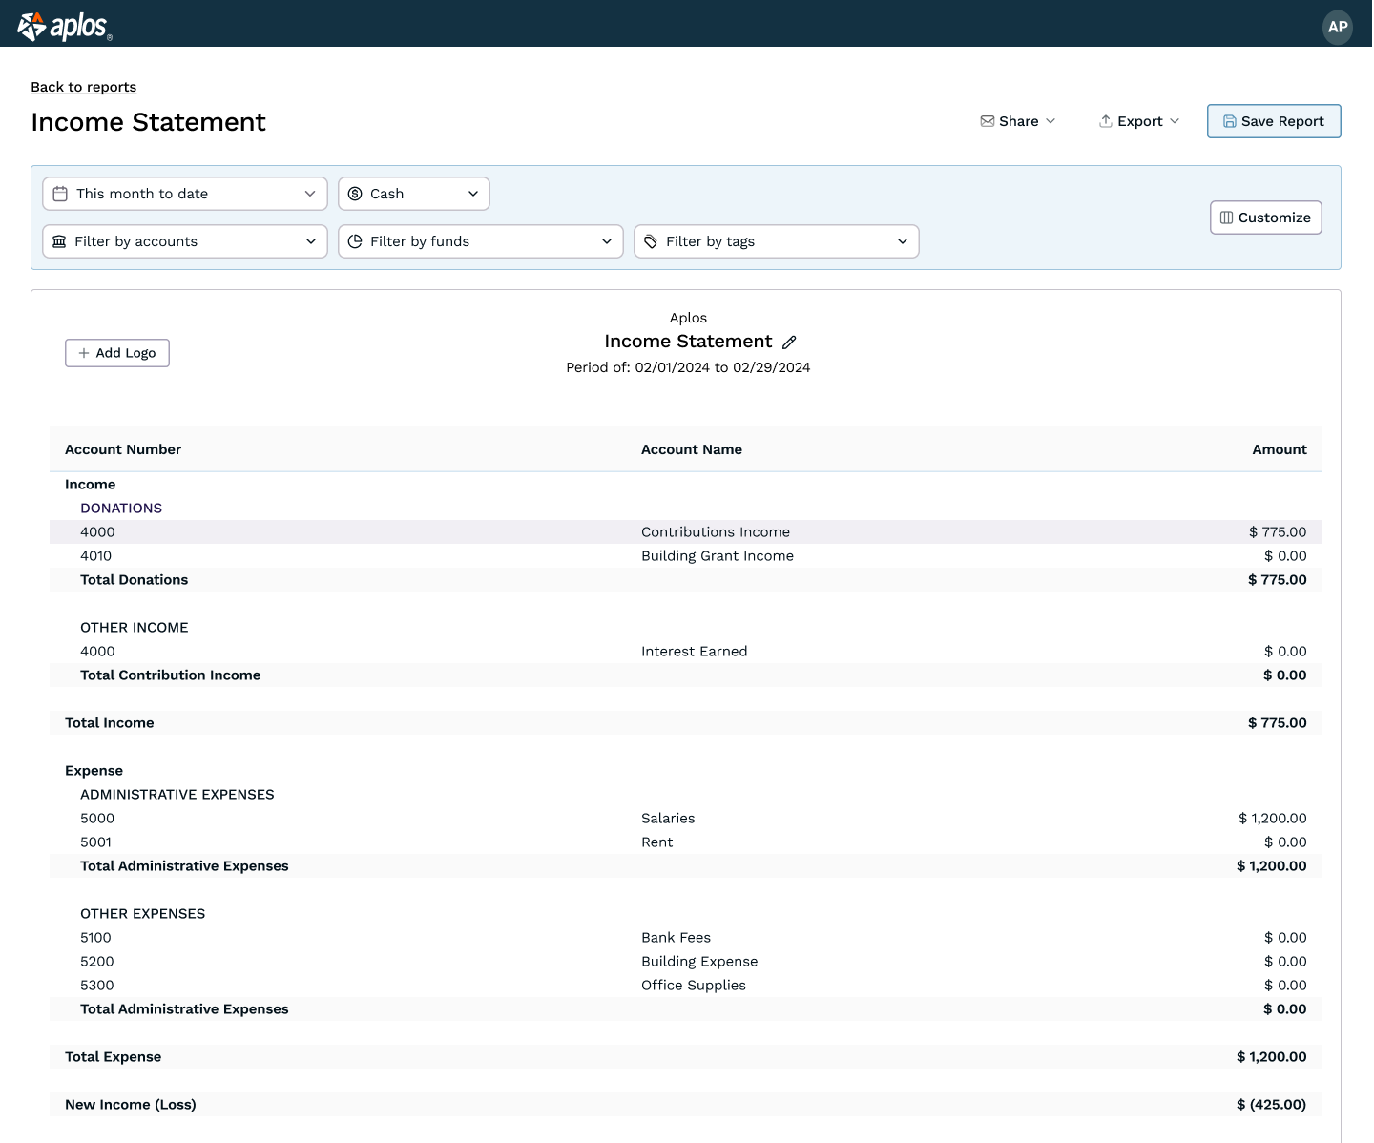Click account number 4010

96,556
